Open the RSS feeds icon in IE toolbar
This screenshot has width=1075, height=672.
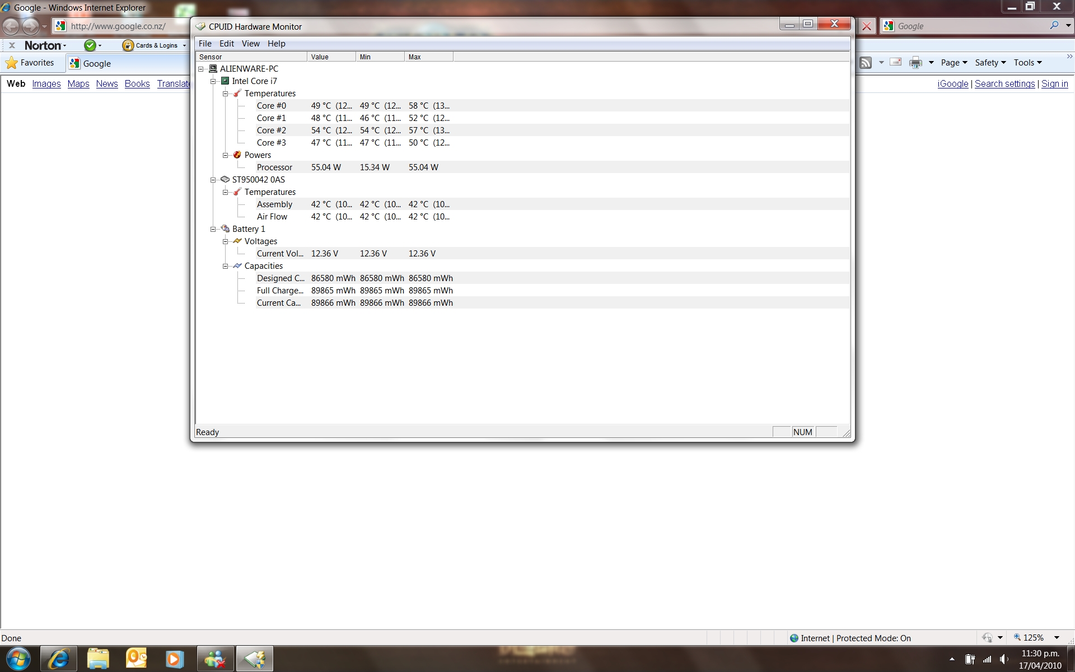866,63
